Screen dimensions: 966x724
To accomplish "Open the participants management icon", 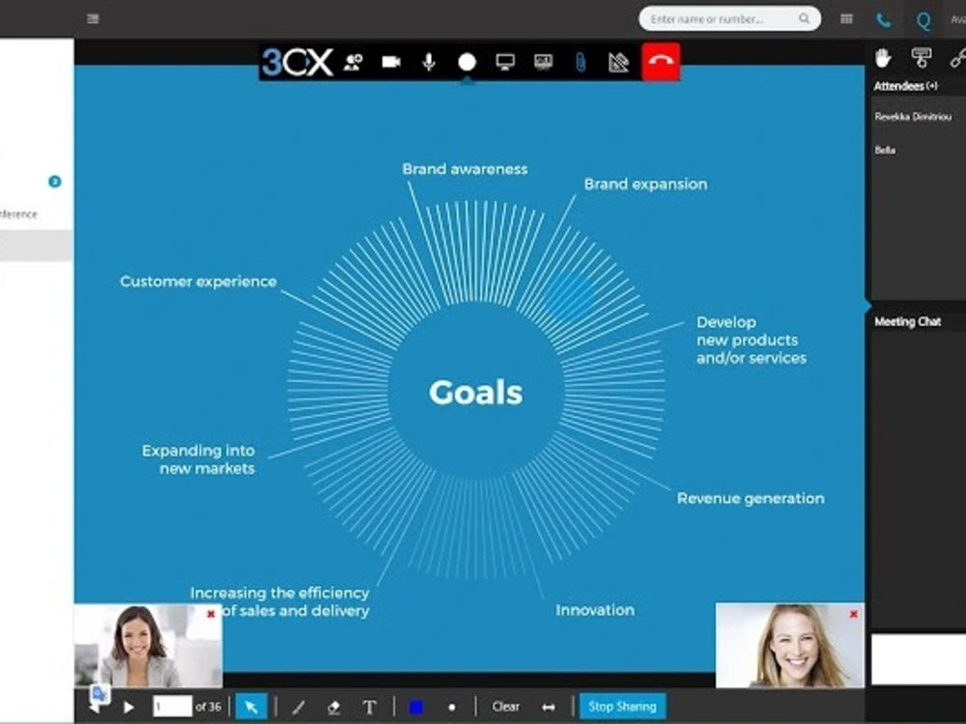I will pos(354,61).
